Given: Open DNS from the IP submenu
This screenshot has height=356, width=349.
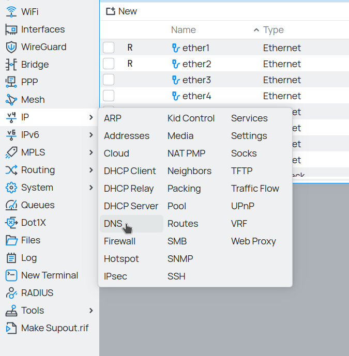Looking at the screenshot, I should (113, 224).
